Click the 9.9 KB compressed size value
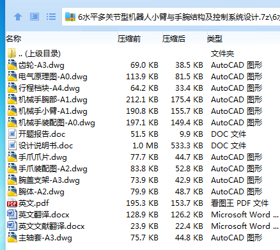The height and width of the screenshot is (250, 280). pyautogui.click(x=191, y=134)
